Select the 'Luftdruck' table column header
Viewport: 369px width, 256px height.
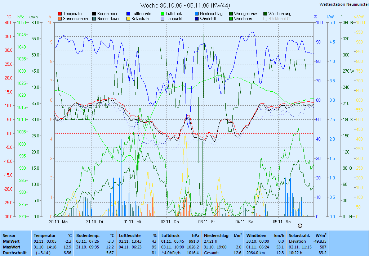coord(170,236)
